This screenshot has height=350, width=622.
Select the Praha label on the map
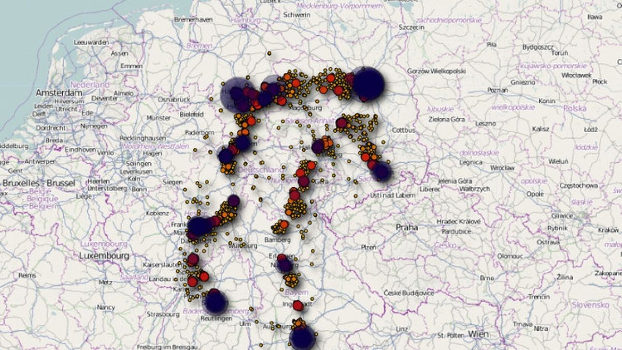(x=407, y=227)
